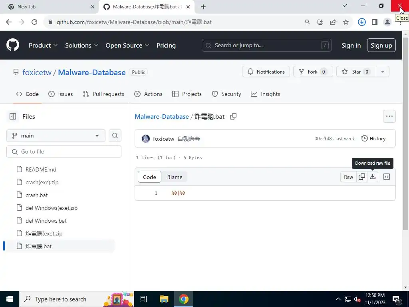Open the Actions tab
This screenshot has width=409, height=307.
point(148,94)
